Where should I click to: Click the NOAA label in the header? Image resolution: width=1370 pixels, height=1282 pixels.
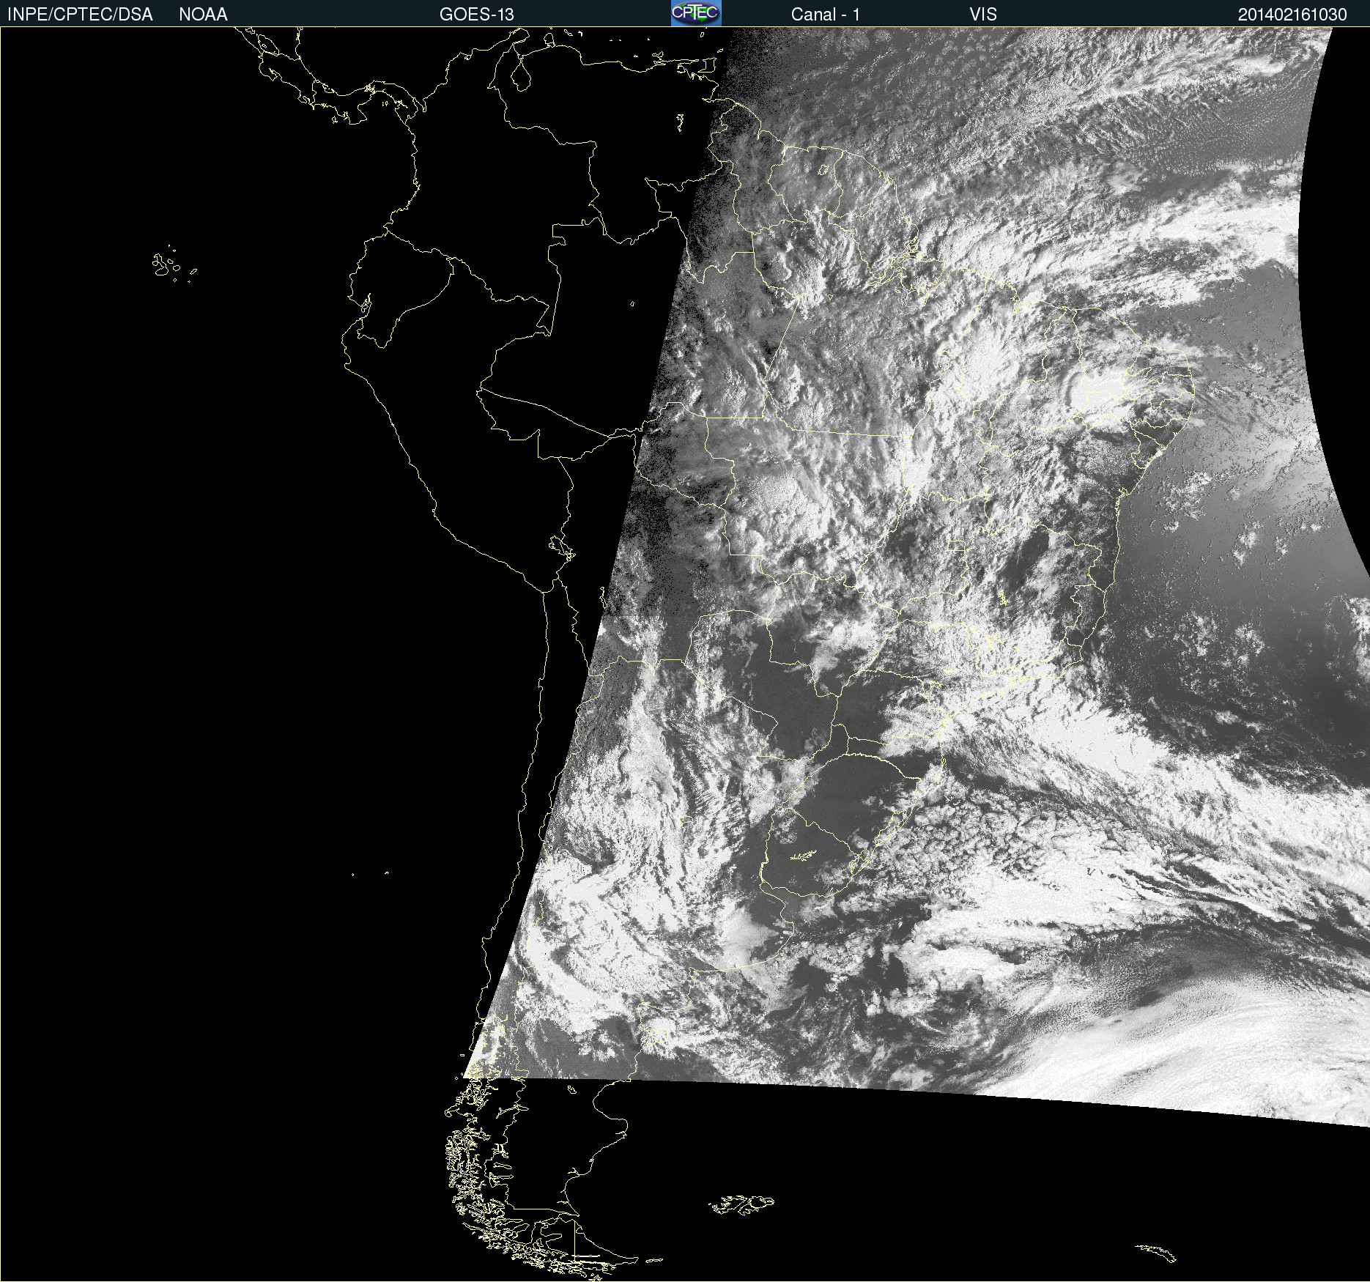point(203,14)
